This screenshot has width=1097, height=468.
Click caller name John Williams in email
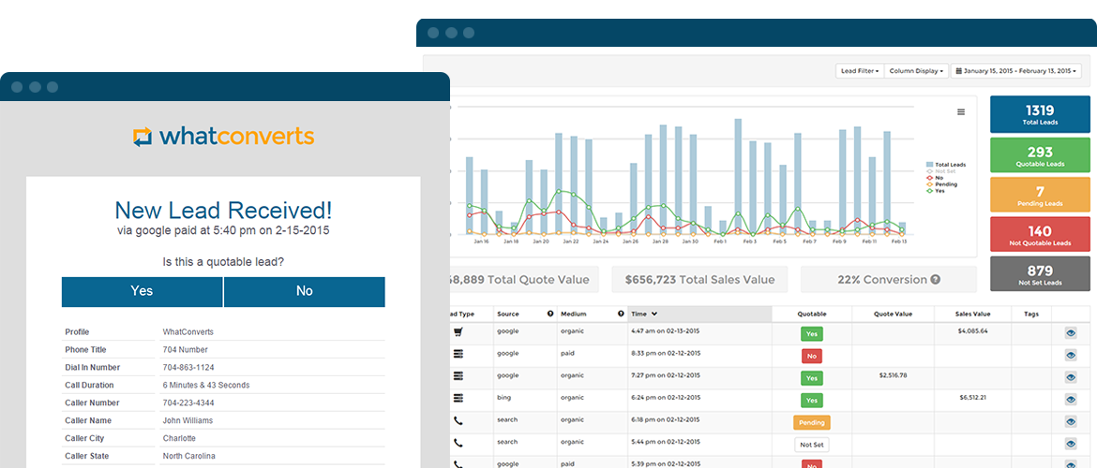pos(188,420)
